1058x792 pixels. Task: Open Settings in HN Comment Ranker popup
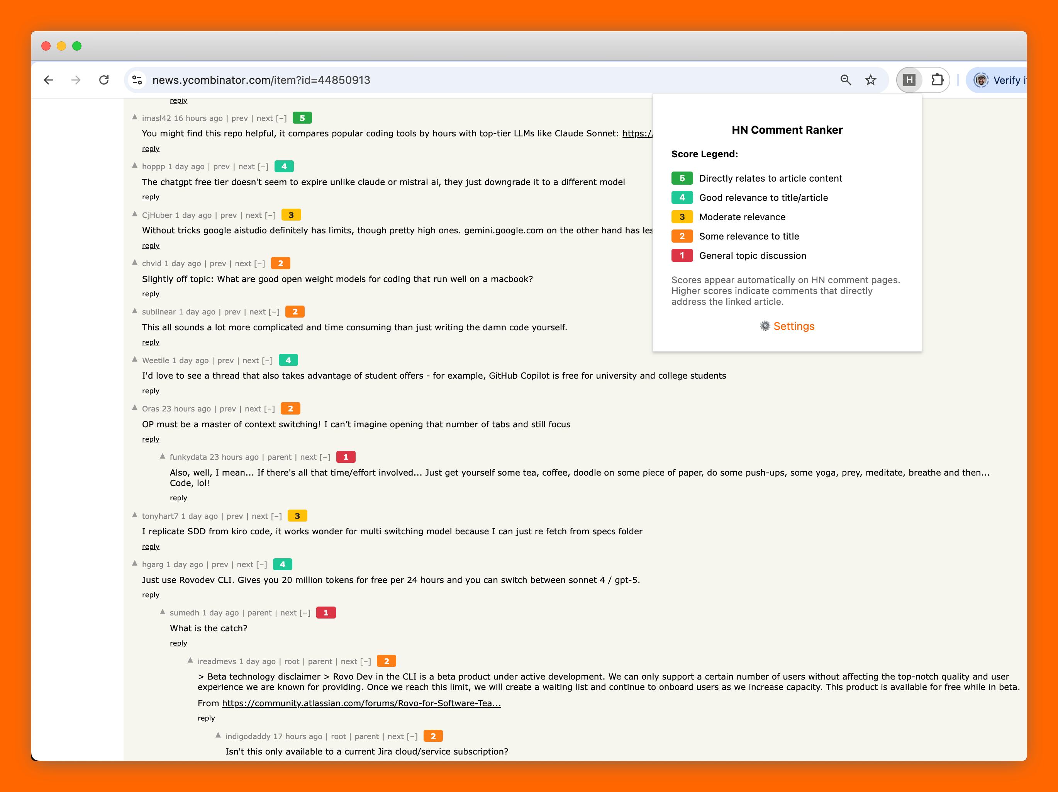(x=793, y=326)
